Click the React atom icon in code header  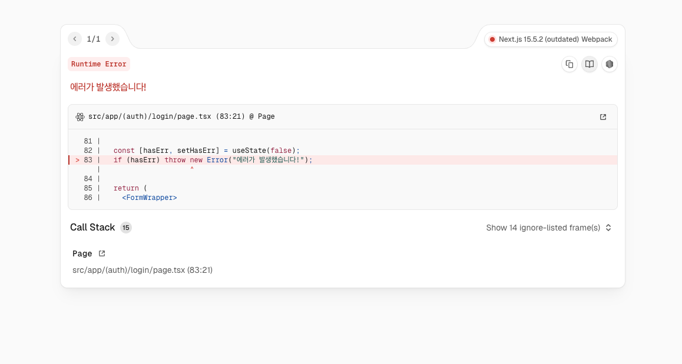[80, 117]
